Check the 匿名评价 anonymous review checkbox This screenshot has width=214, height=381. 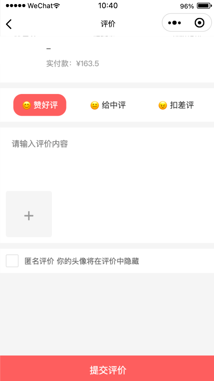[x=12, y=261]
